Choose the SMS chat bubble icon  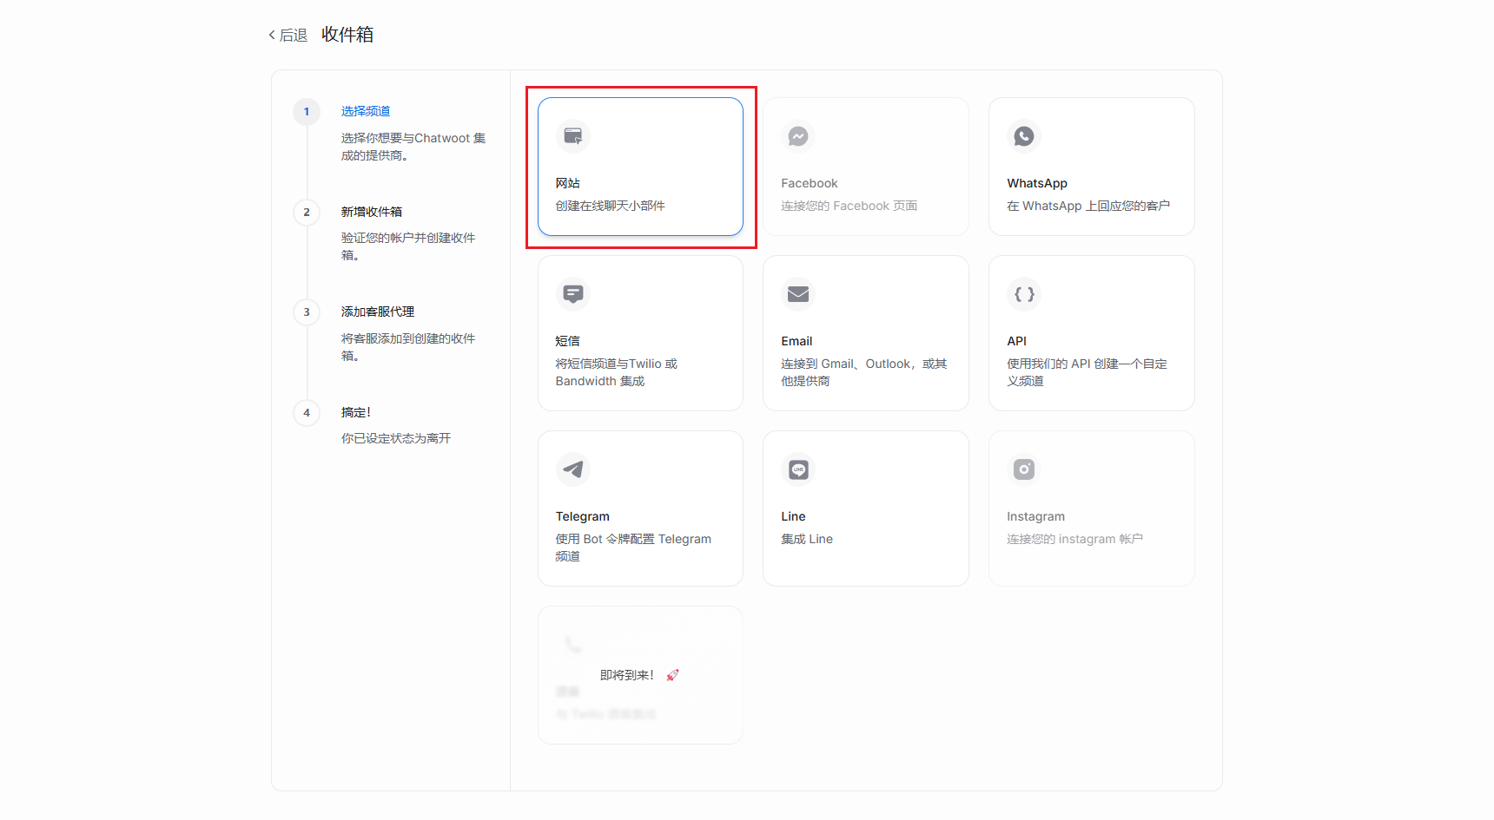point(572,294)
